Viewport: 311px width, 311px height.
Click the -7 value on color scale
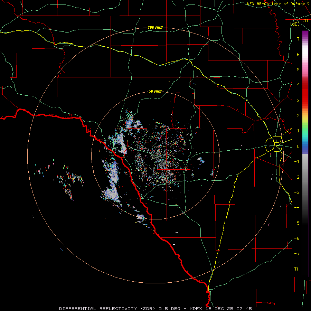[297, 254]
